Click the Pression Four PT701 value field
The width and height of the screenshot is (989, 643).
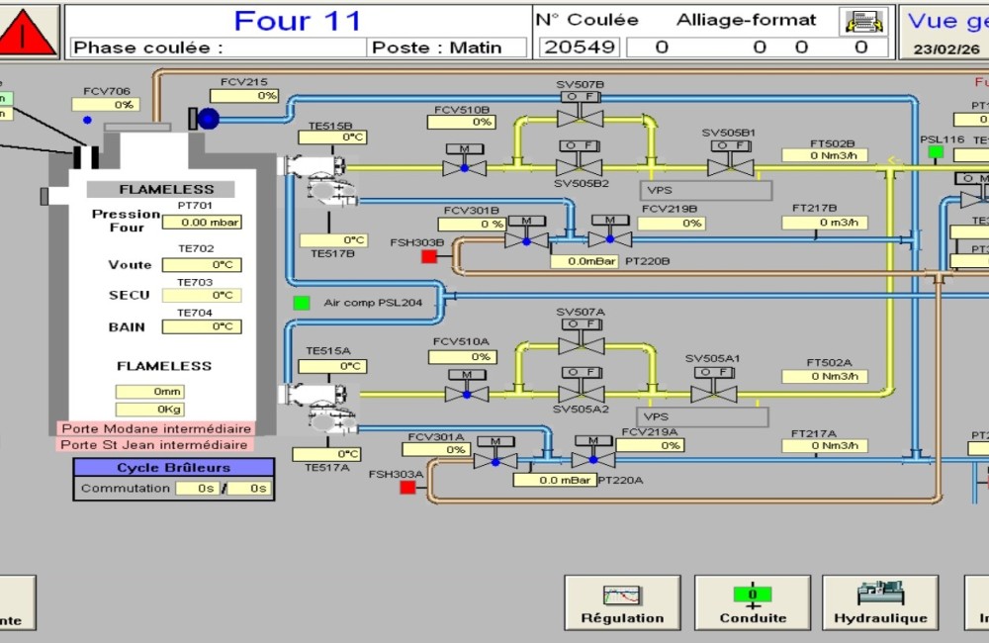pos(202,223)
